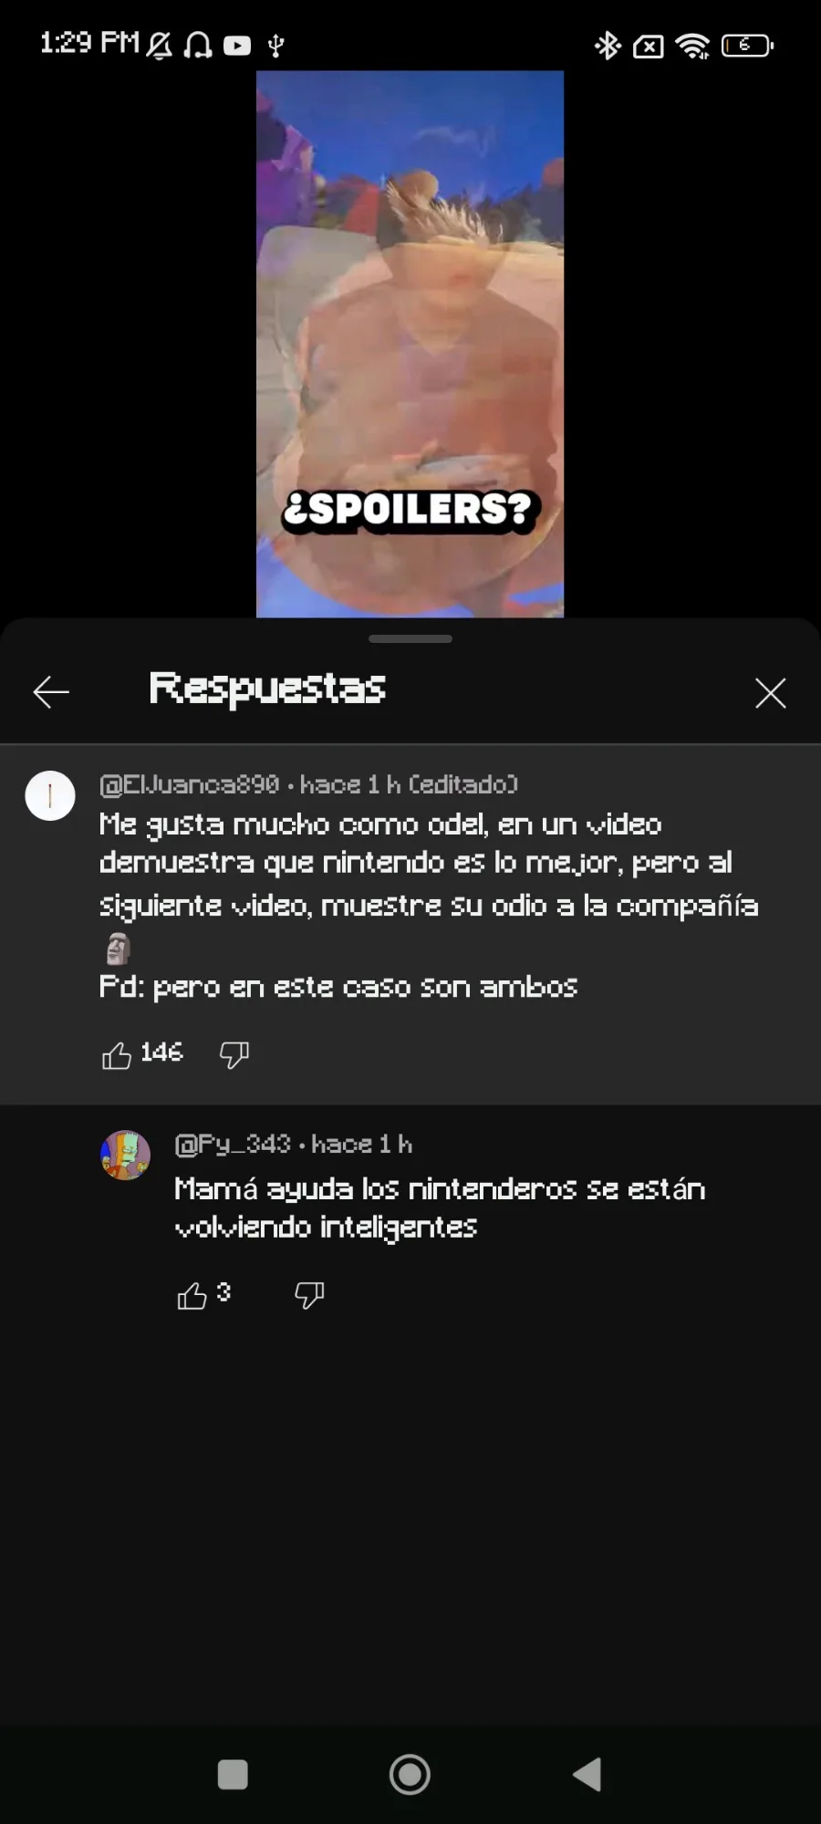Screen dimensions: 821x1824
Task: Tap the comment text about nintendo
Action: (429, 905)
